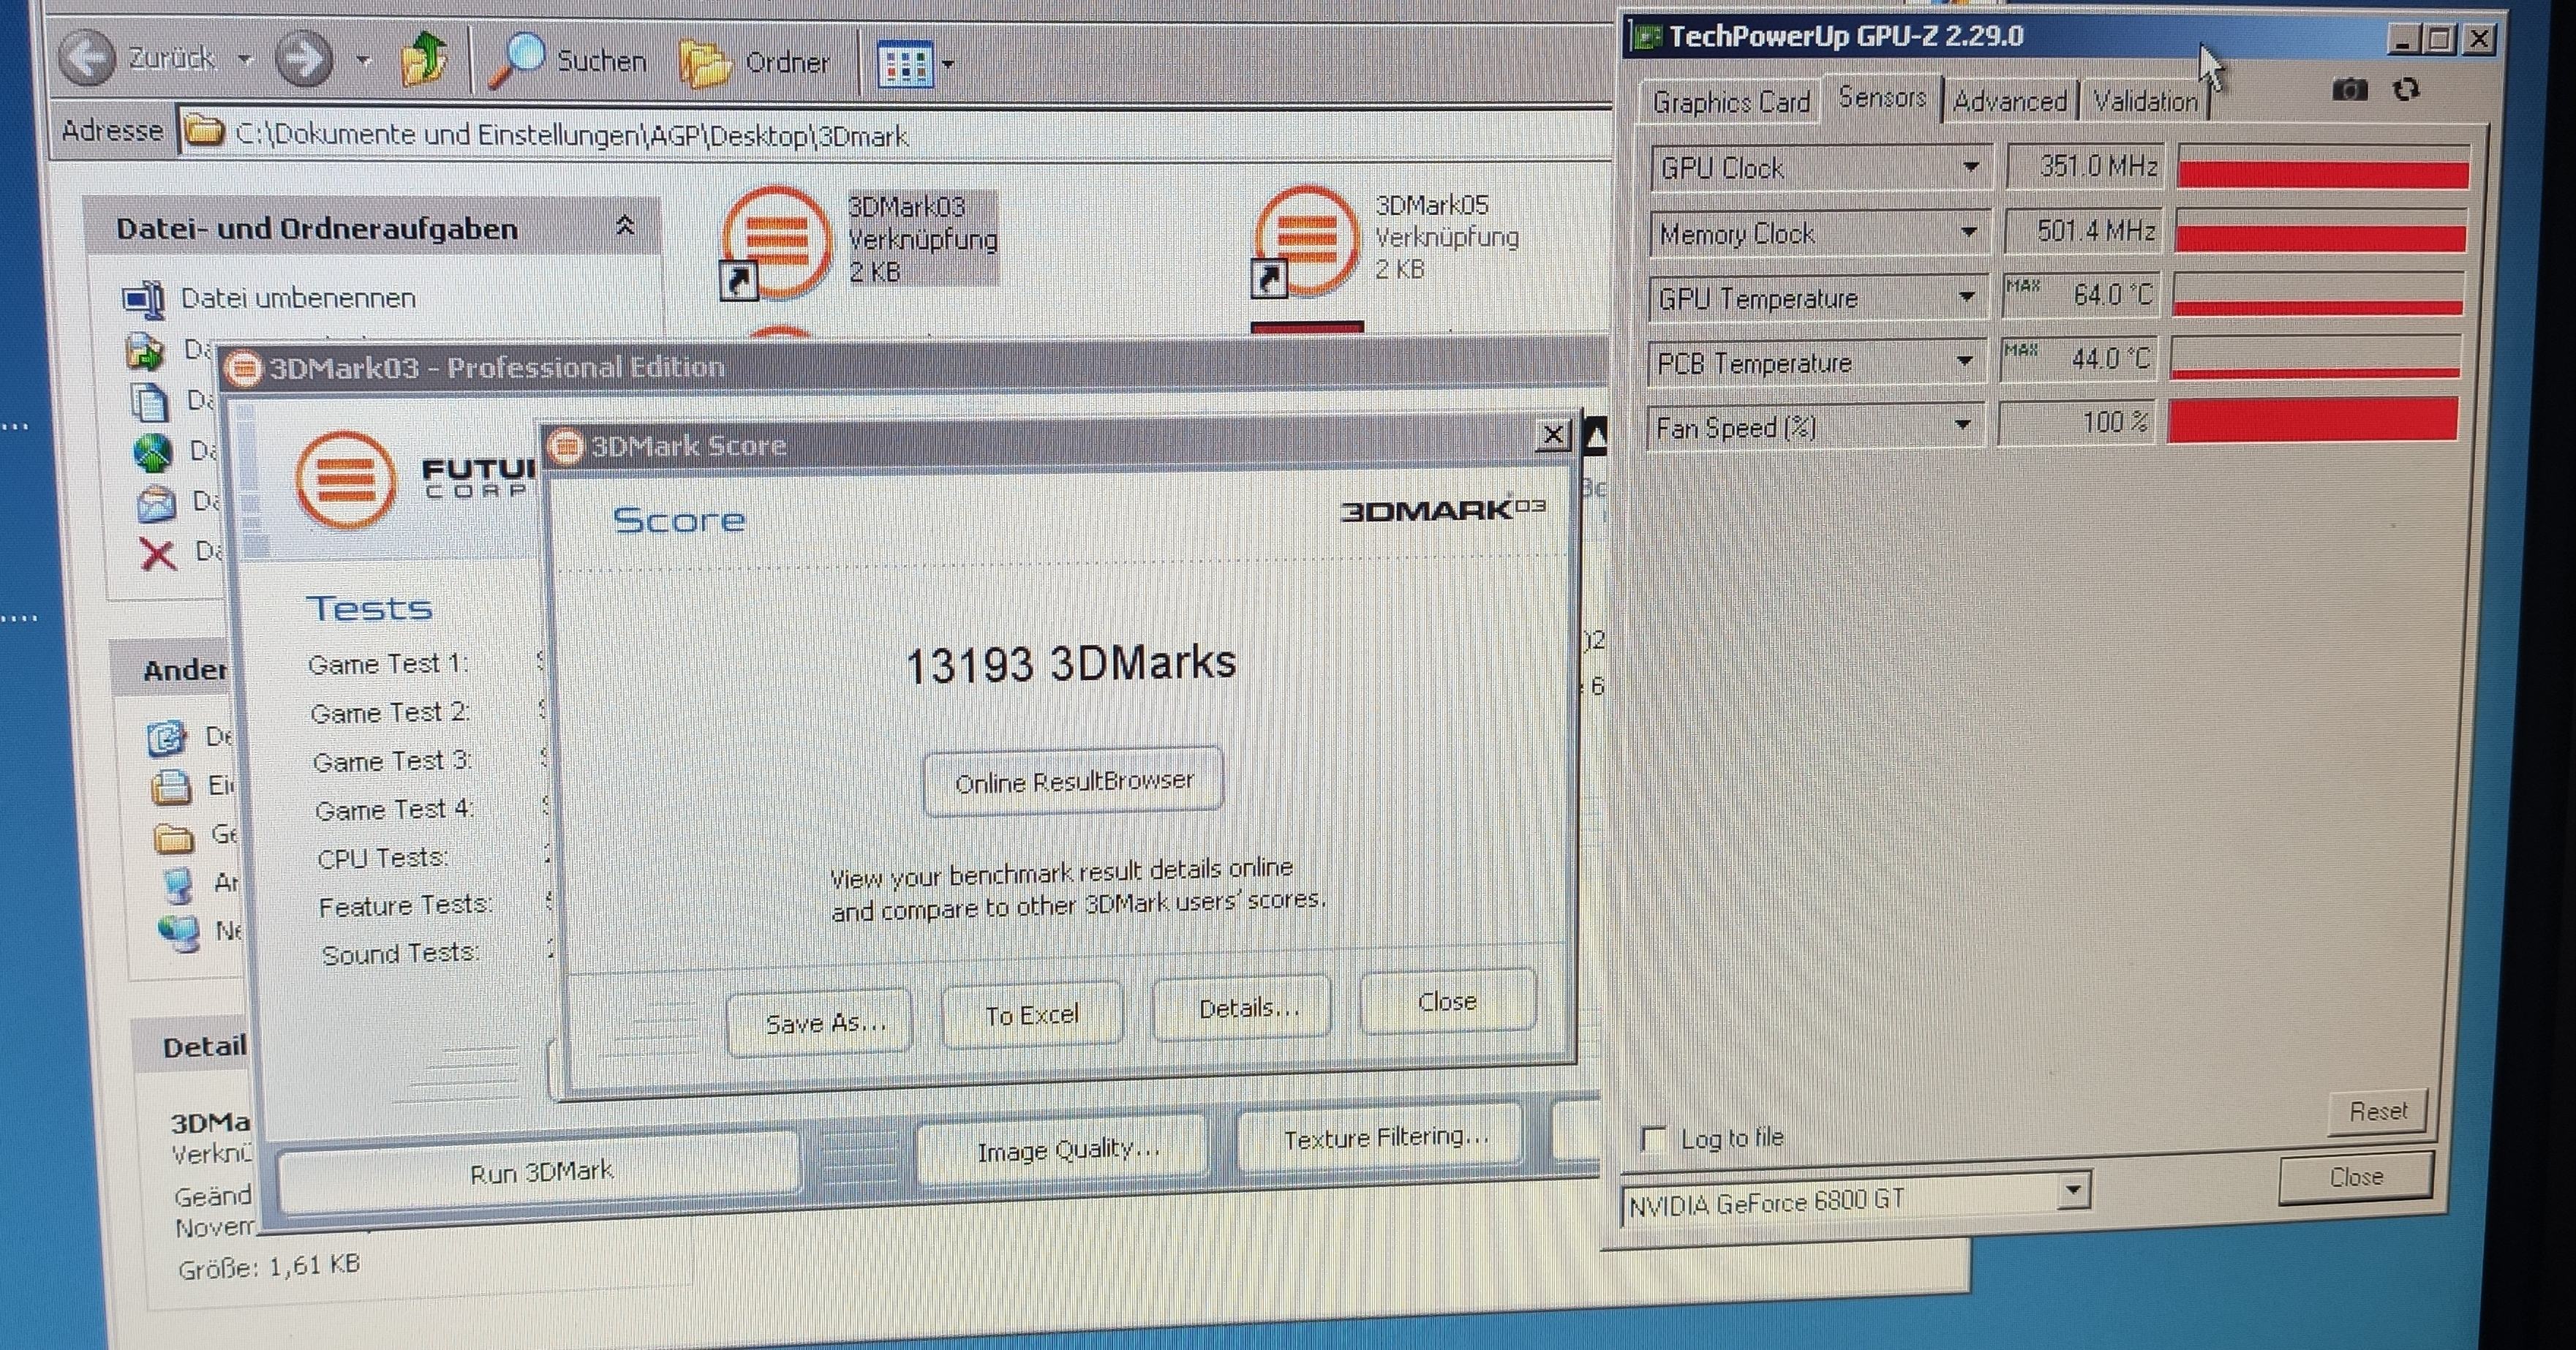Click the CPU Tests label
Screen dimensions: 2576x1350
[x=382, y=858]
